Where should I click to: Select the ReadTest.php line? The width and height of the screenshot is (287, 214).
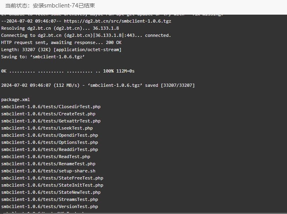click(46, 157)
